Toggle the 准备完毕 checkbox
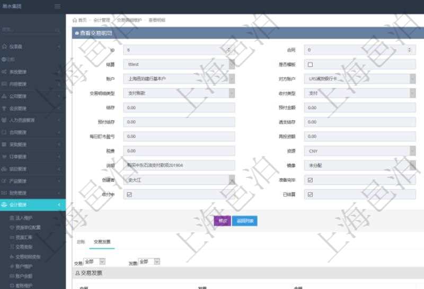 coord(311,180)
